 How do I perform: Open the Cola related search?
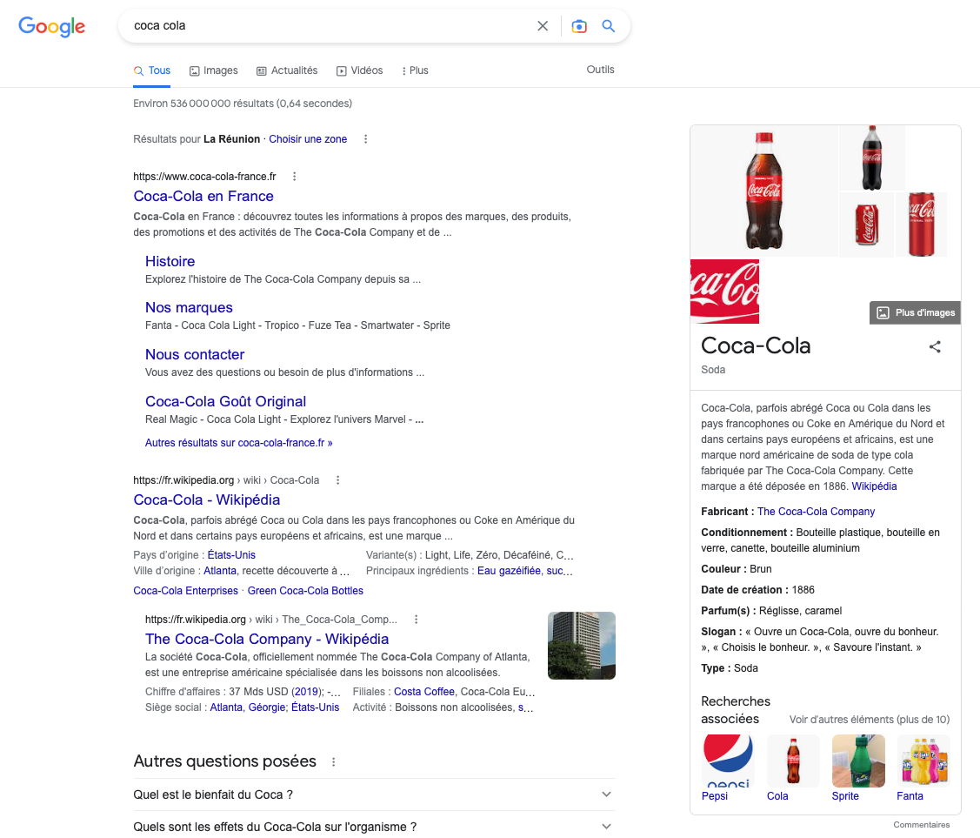click(793, 768)
